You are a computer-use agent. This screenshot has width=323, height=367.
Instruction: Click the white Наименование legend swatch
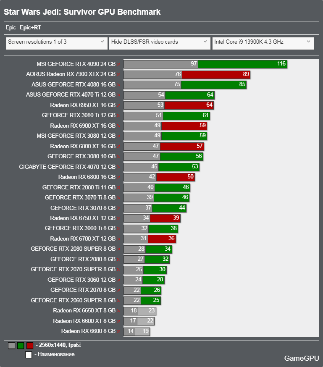(29, 355)
